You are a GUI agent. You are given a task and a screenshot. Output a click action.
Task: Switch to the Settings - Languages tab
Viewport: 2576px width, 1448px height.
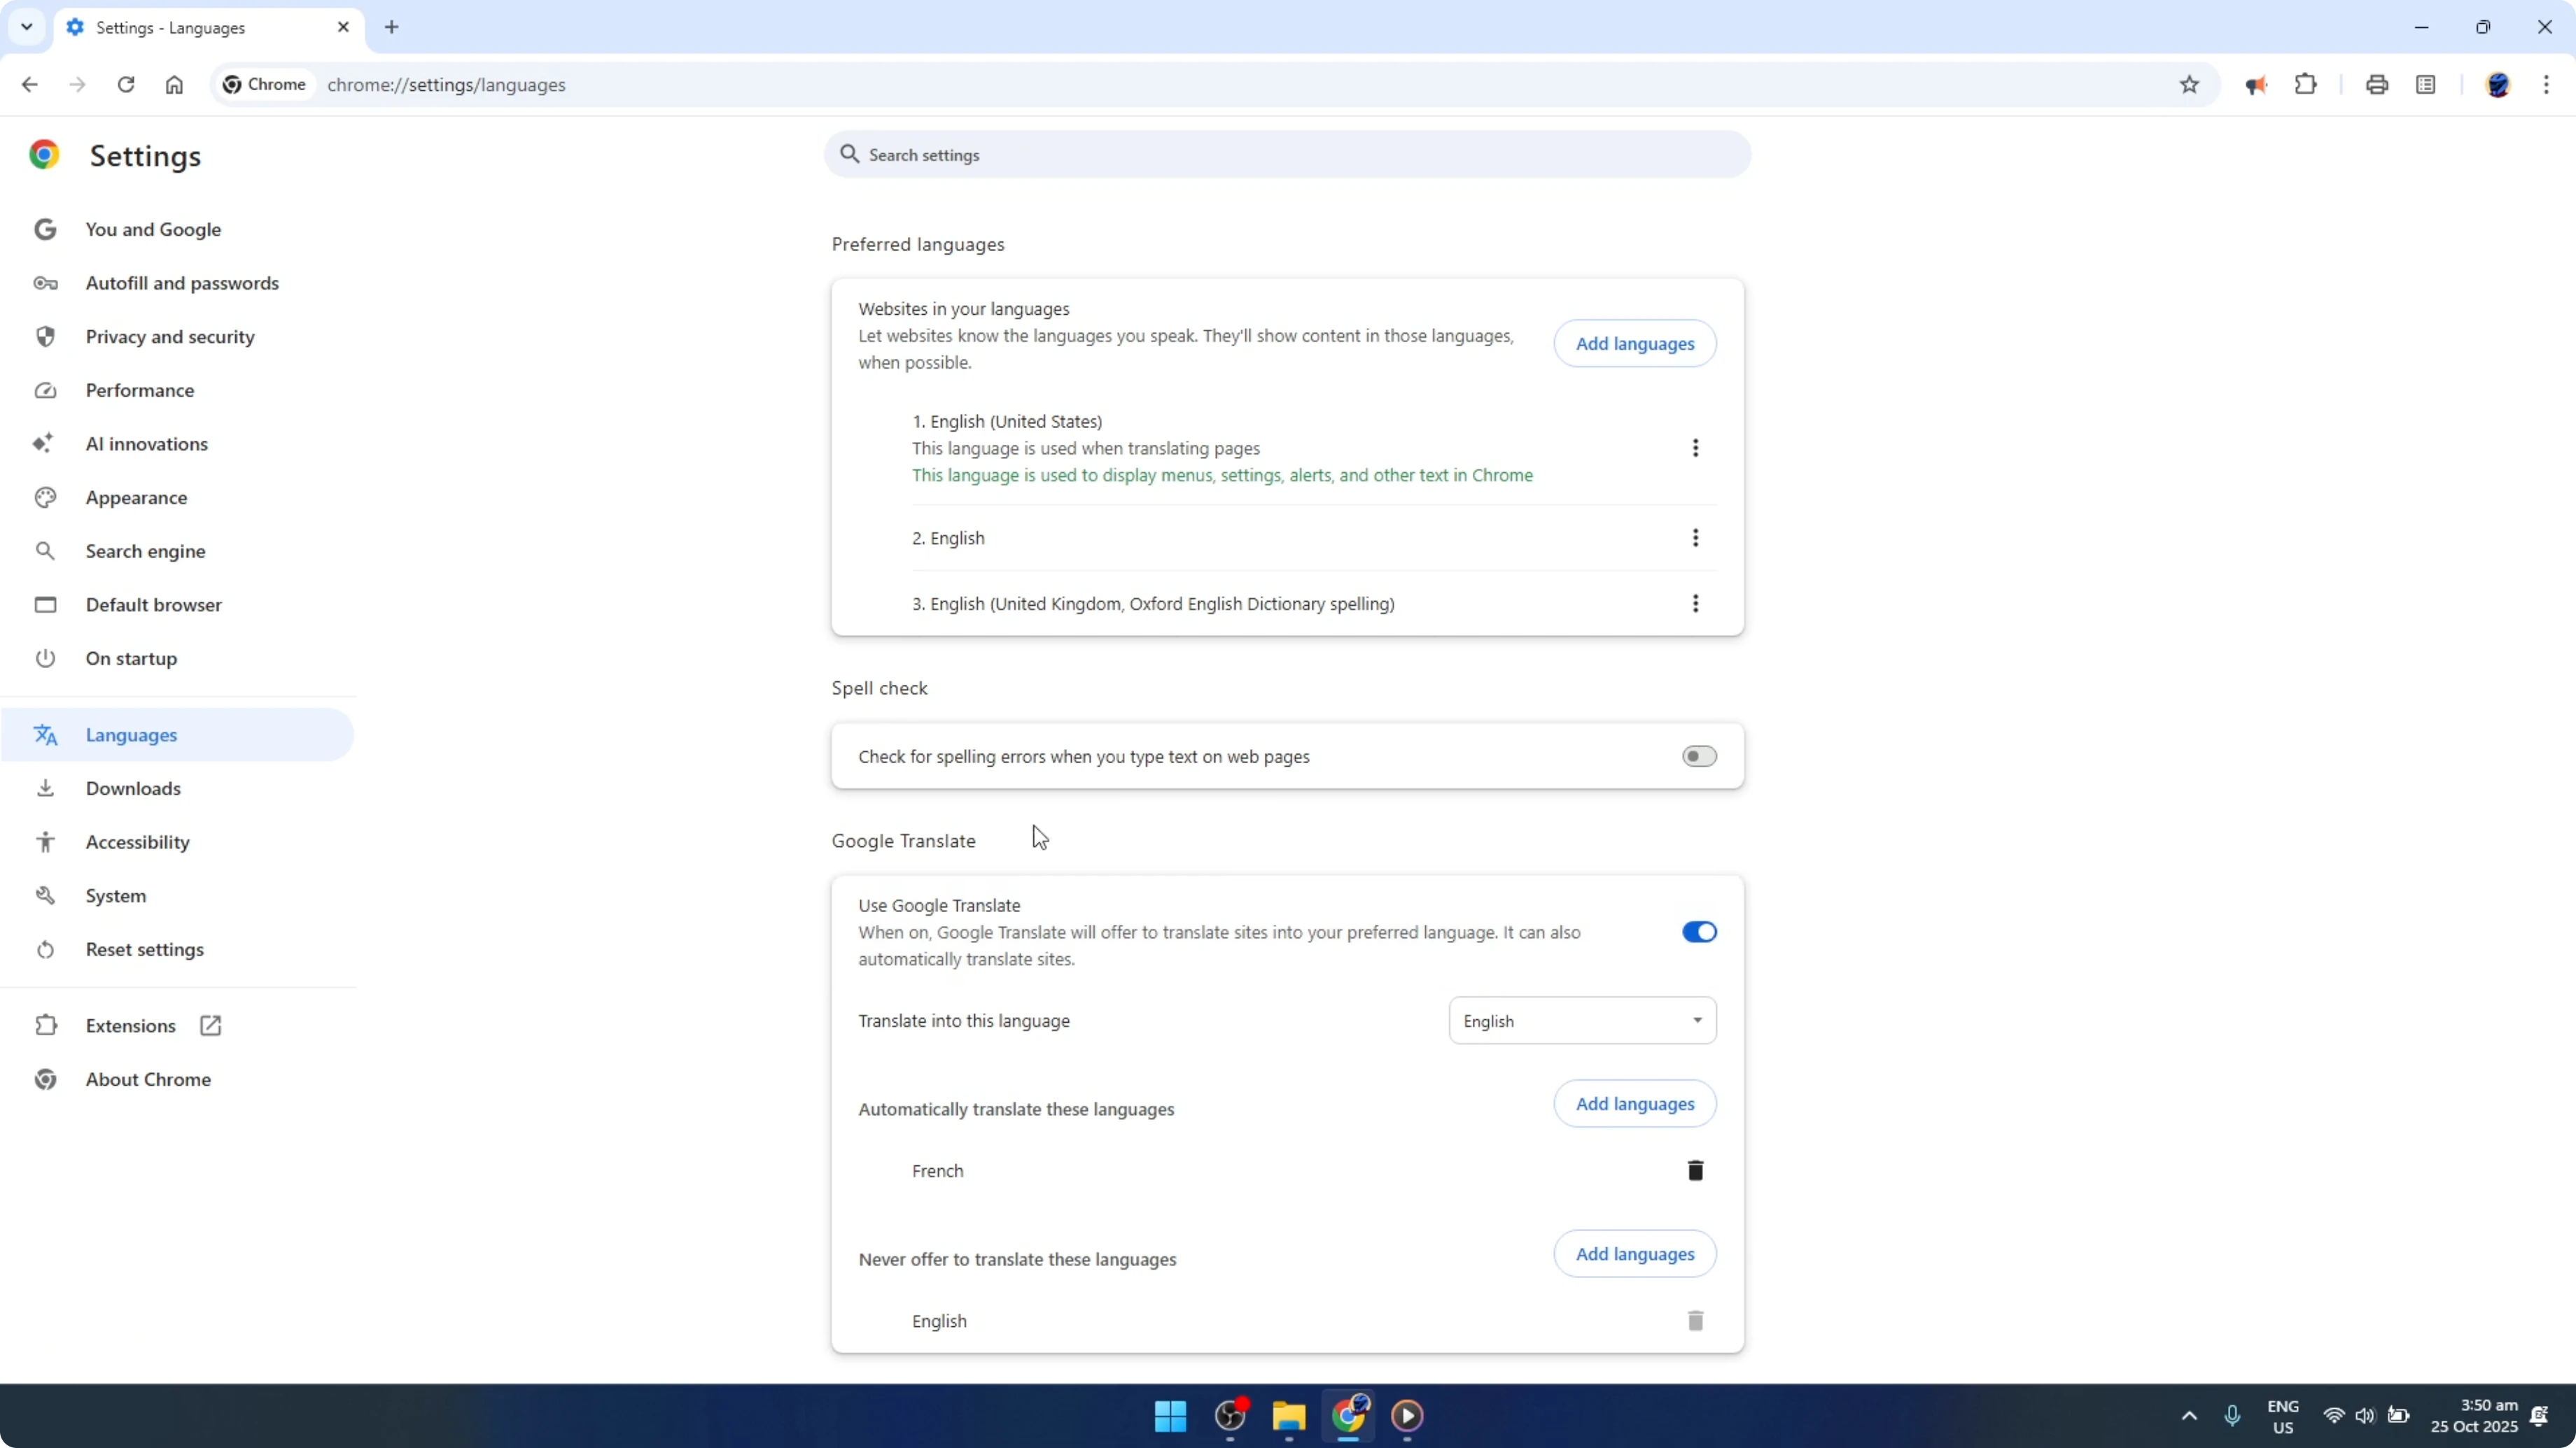[190, 27]
